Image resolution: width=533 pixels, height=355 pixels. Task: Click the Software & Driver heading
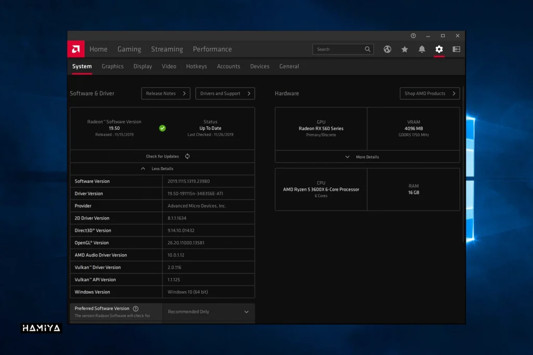tap(92, 94)
